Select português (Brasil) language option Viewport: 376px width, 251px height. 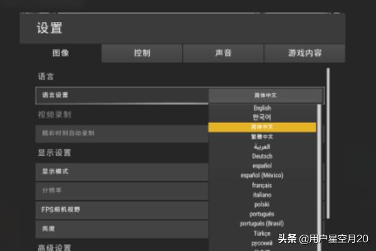(x=262, y=223)
